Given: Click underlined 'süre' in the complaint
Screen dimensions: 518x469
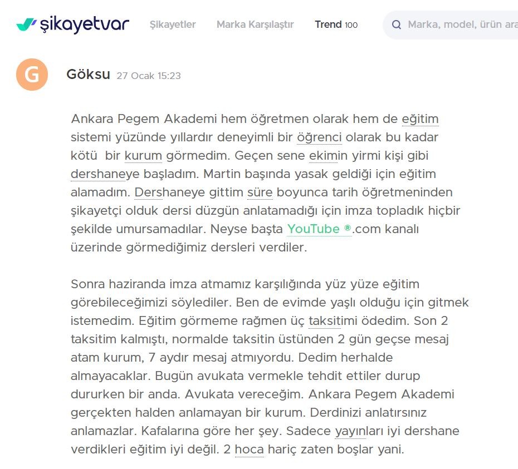Looking at the screenshot, I should click(x=260, y=192).
